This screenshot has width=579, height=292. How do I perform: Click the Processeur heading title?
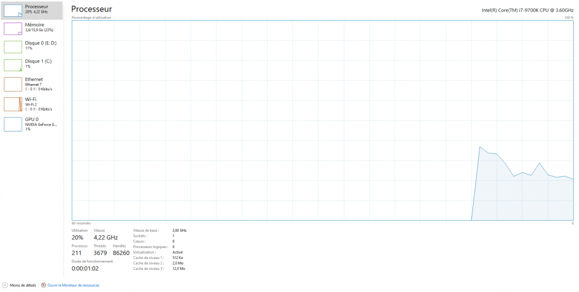click(x=91, y=9)
